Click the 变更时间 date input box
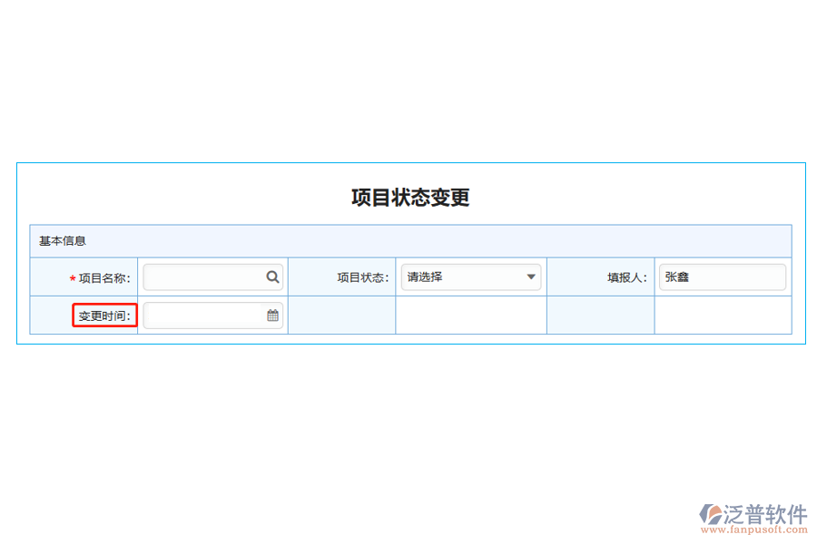The width and height of the screenshot is (817, 544). click(x=204, y=315)
